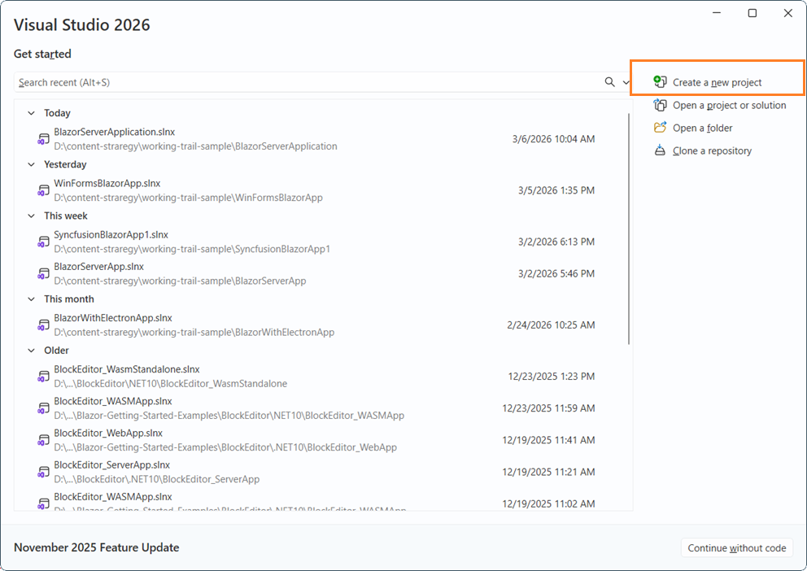The image size is (807, 571).
Task: Select the Open a folder icon
Action: coord(661,128)
